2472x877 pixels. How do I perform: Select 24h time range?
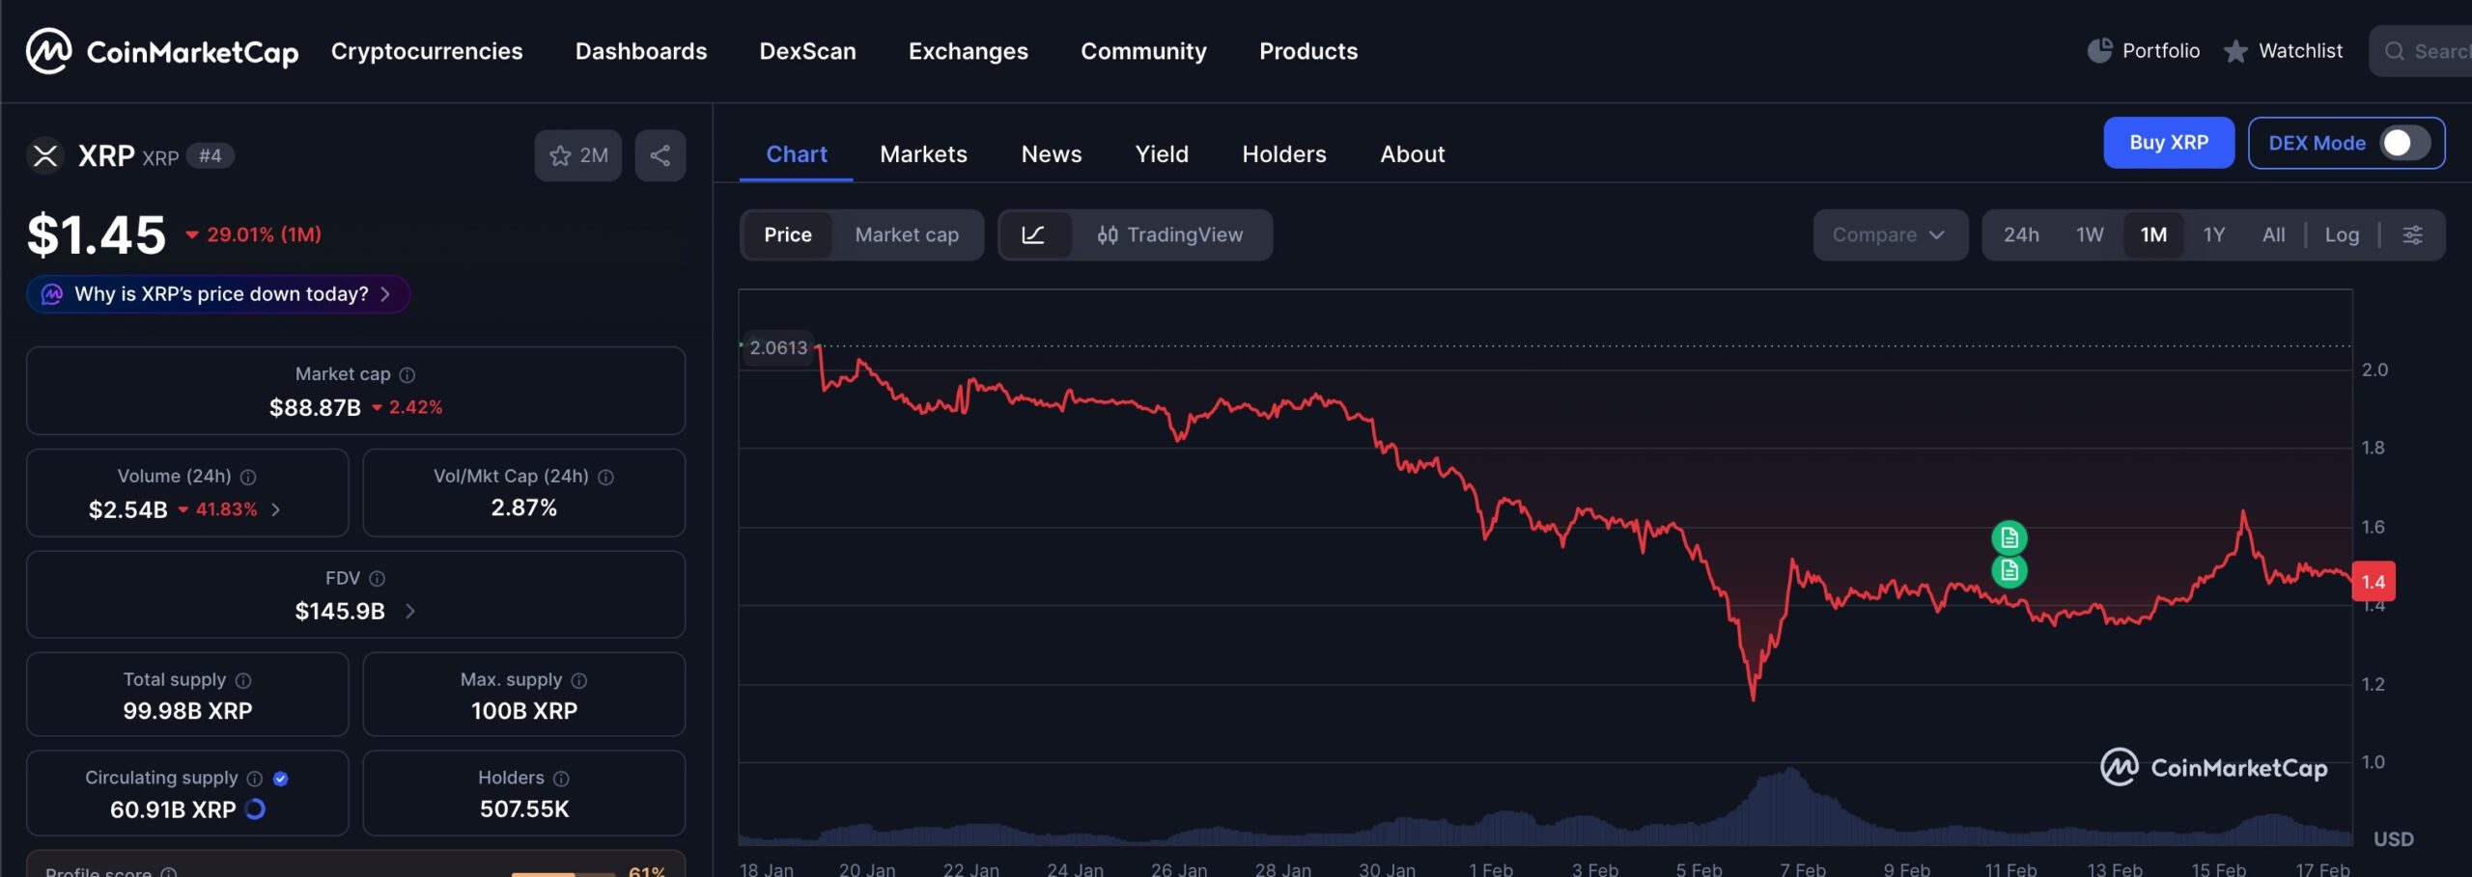tap(2021, 234)
